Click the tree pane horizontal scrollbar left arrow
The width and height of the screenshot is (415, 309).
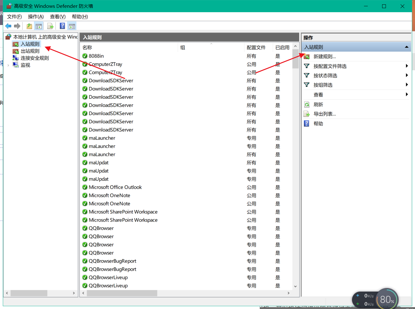pyautogui.click(x=7, y=293)
